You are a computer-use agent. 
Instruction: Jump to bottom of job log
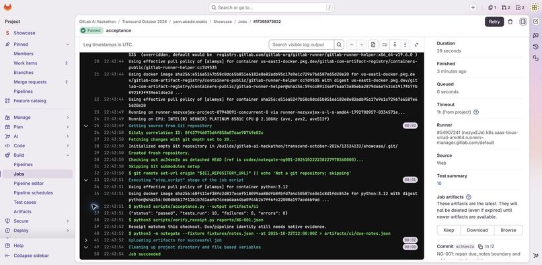pyautogui.click(x=405, y=44)
